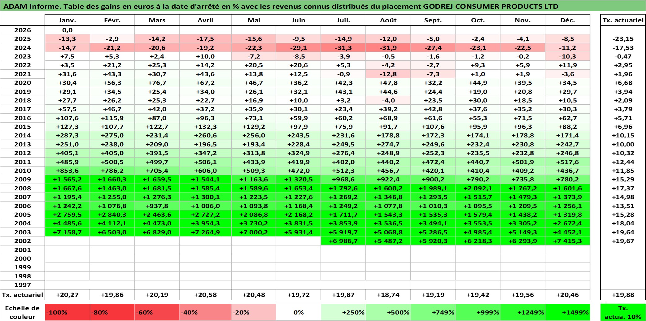Select the +274,7 cell in 2013

[x=388, y=144]
